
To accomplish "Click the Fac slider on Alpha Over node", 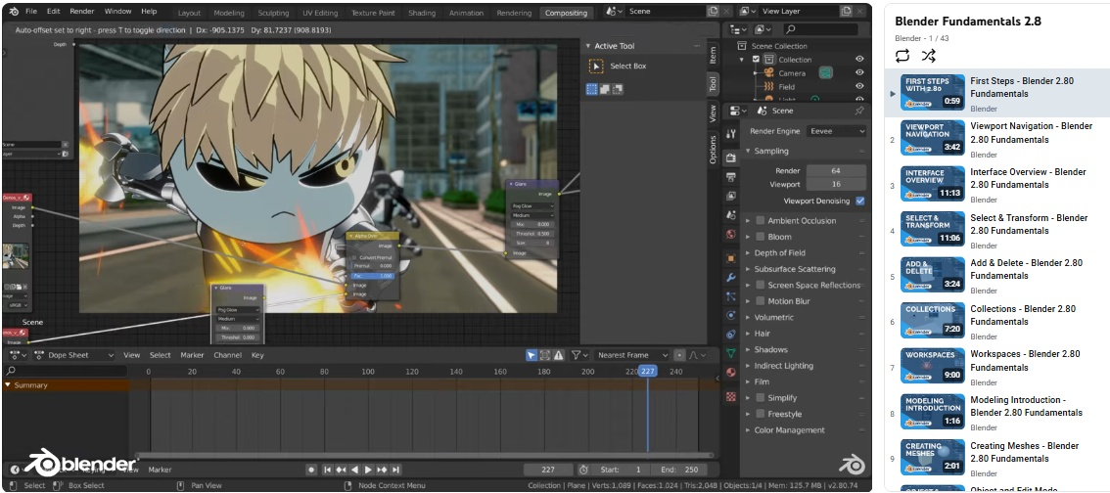I will point(372,276).
